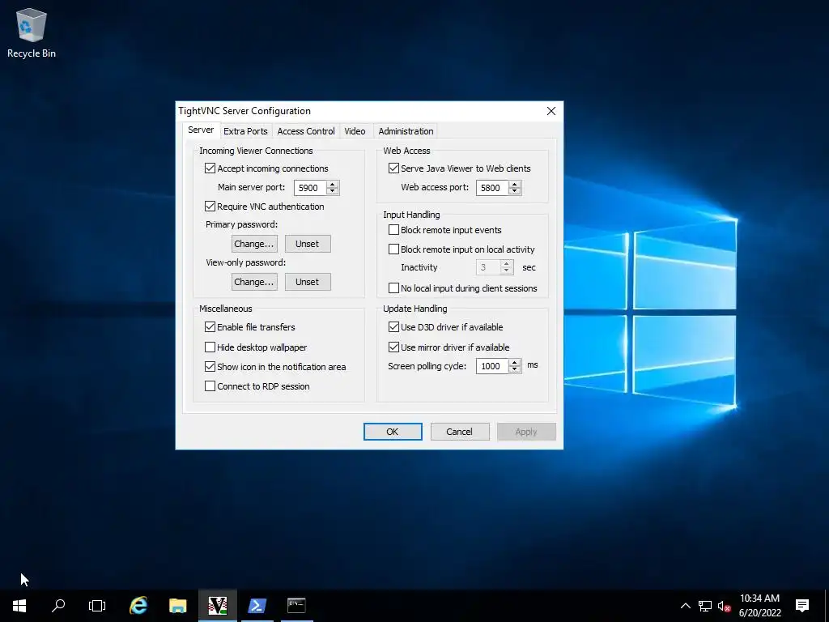Open the Recycle Bin desktop icon
Viewport: 829px width, 622px height.
point(32,32)
